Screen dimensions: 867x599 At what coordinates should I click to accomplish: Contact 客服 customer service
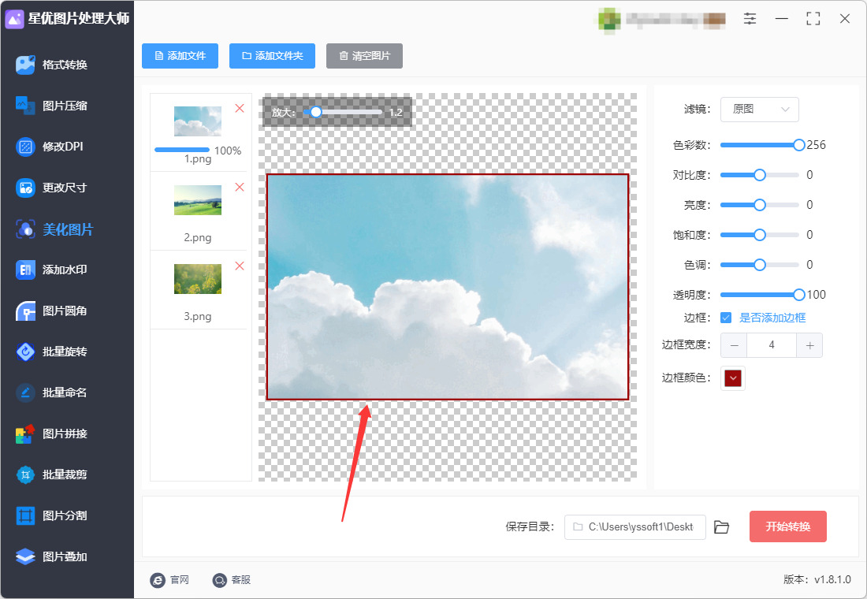click(x=232, y=579)
